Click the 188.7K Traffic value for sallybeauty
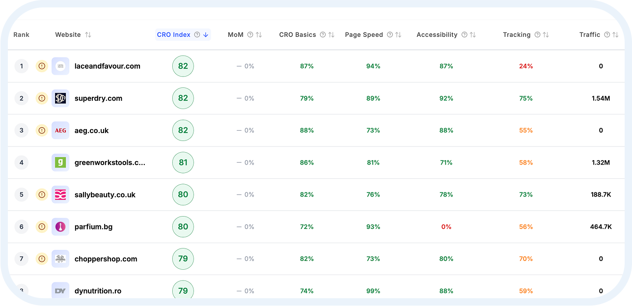Image resolution: width=632 pixels, height=306 pixels. pyautogui.click(x=601, y=195)
